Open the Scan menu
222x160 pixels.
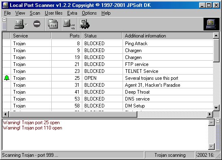point(35,13)
